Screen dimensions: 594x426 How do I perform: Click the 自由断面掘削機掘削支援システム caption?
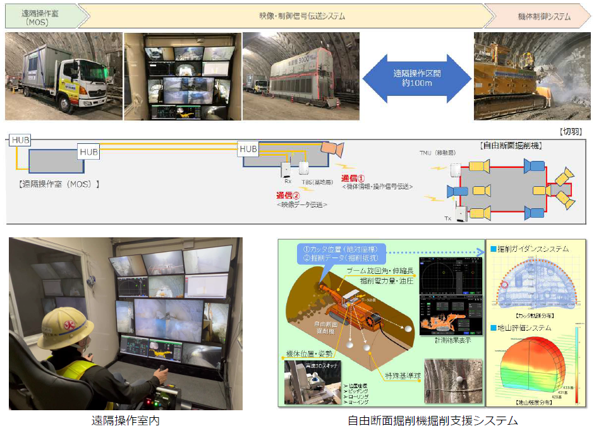click(x=433, y=420)
